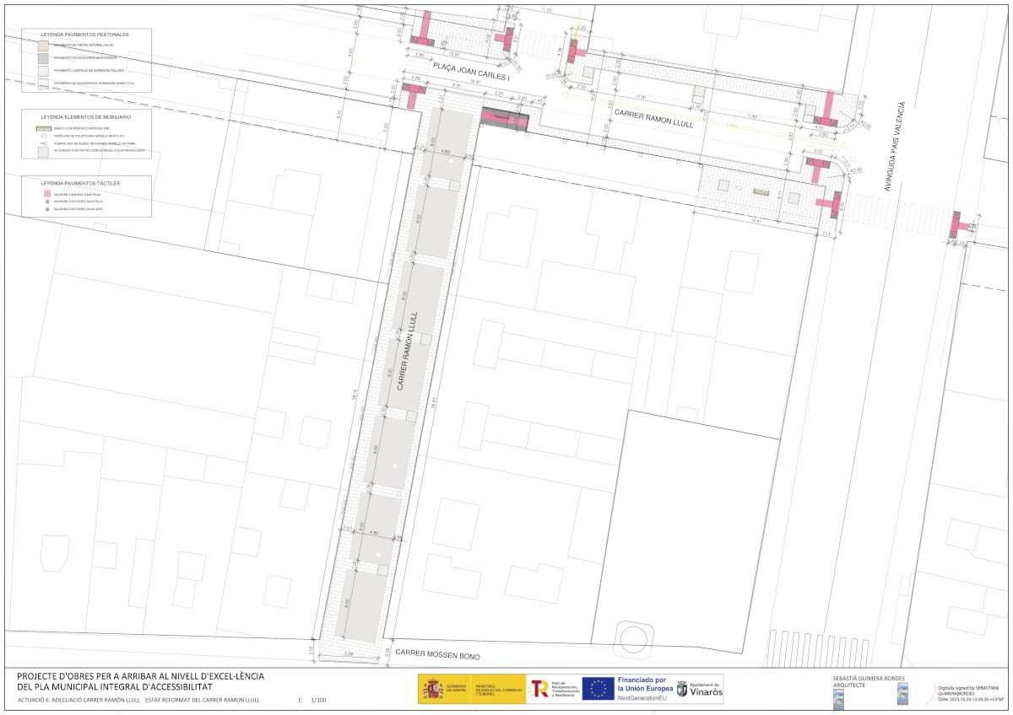Click the bench drawn in the widened sidewalk
Screen dimensions: 1013x715
pyautogui.click(x=762, y=194)
